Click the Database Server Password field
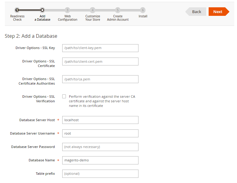 (x=100, y=147)
